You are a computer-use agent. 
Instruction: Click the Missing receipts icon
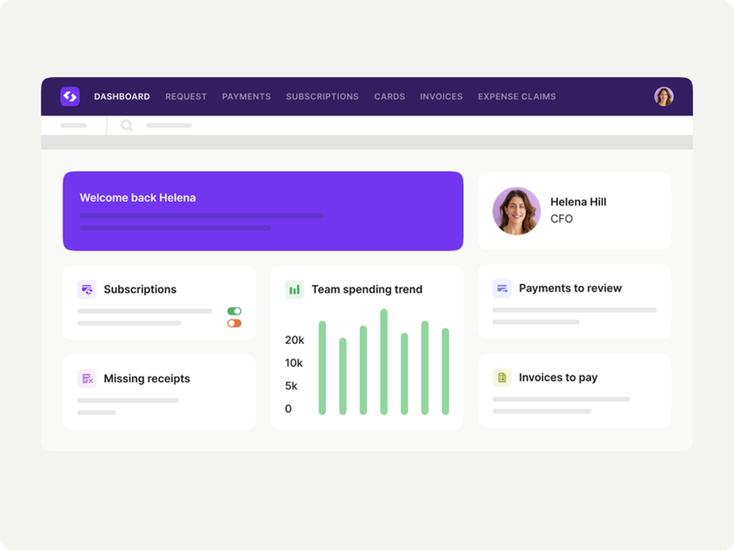point(87,379)
